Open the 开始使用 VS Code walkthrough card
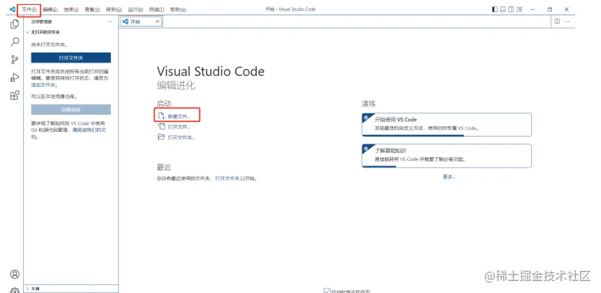The image size is (601, 293). pos(446,125)
